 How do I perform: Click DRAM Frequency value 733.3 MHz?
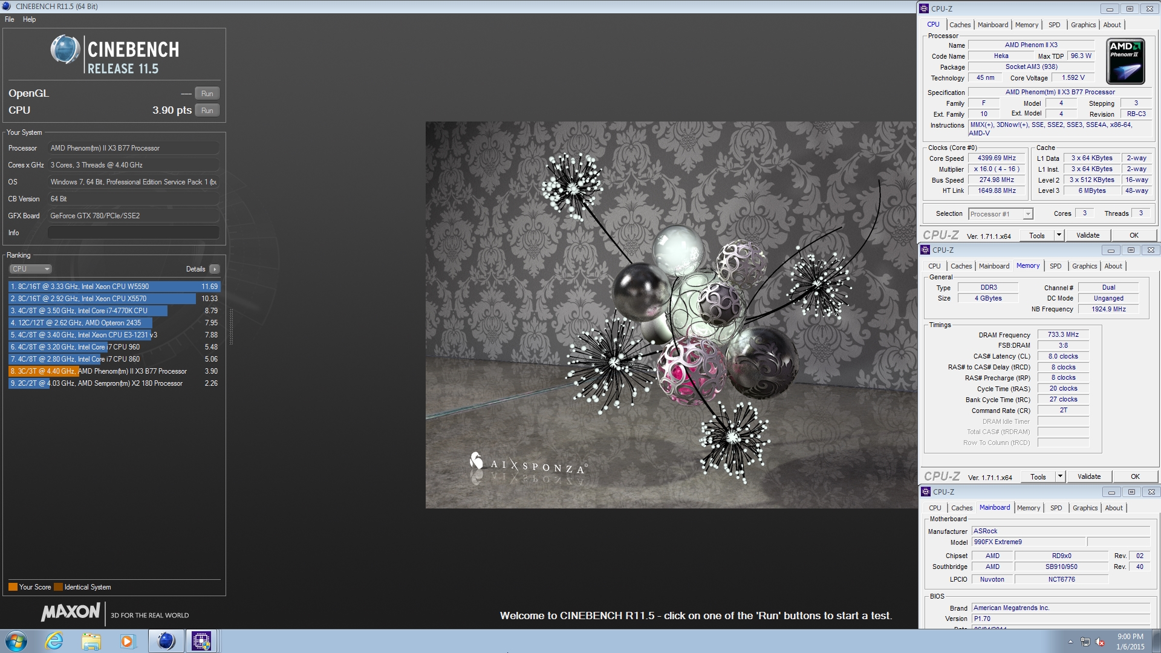coord(1063,334)
